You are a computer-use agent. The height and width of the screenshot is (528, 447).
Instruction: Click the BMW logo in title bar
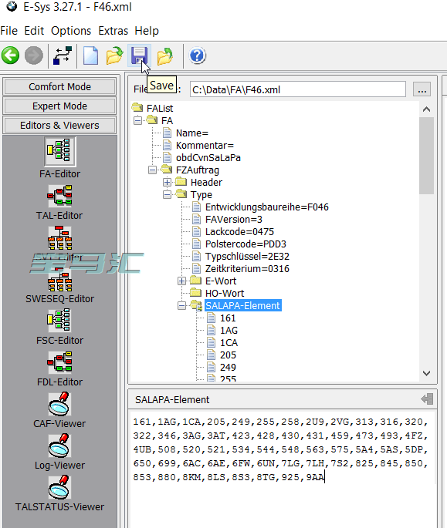(12, 6)
